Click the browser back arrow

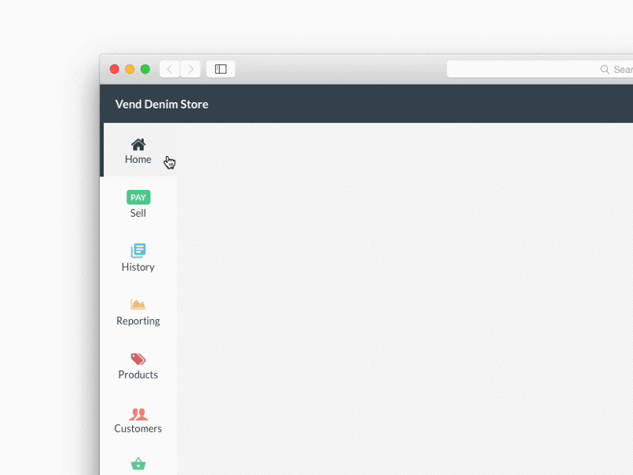169,69
